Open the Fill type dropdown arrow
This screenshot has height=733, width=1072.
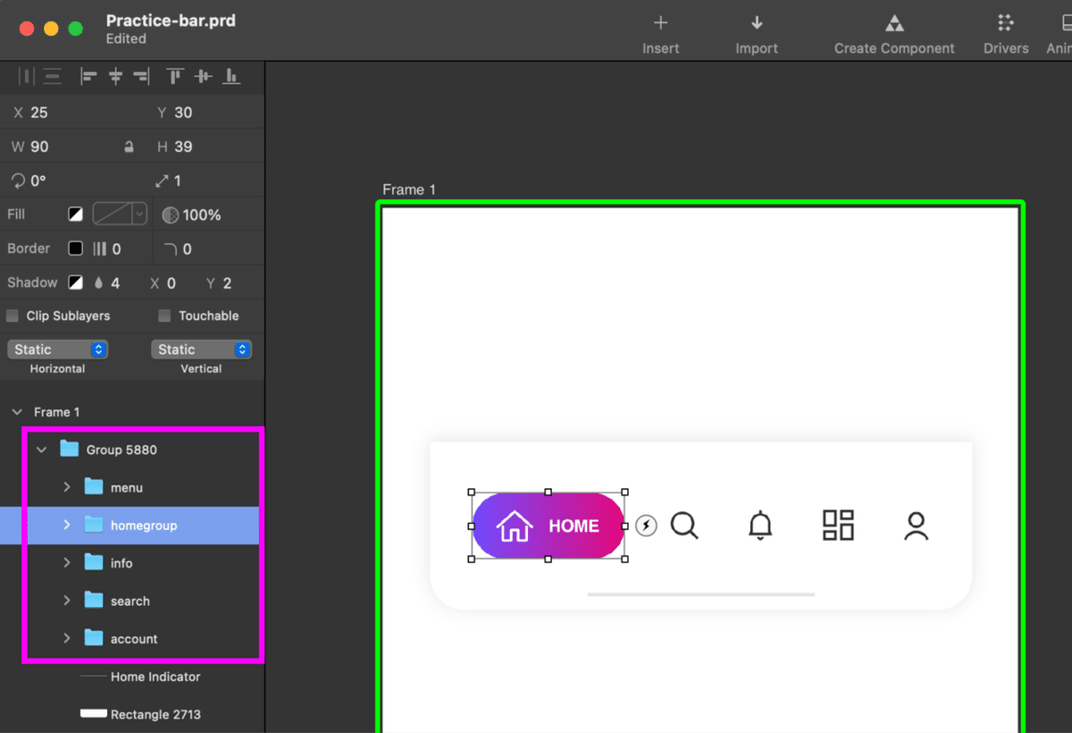[138, 214]
